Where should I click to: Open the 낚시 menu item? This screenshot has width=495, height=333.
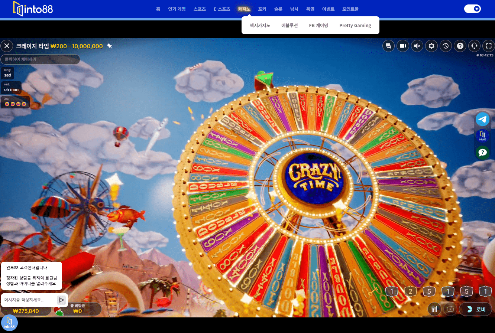point(294,9)
